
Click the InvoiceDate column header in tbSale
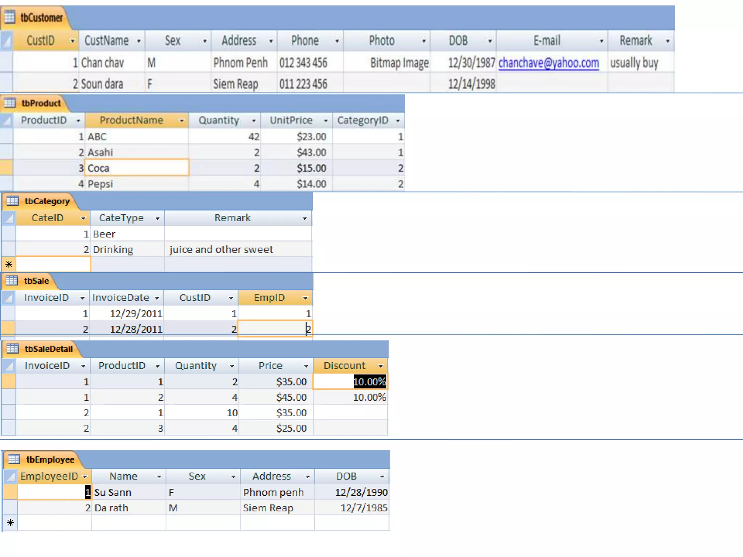coord(120,298)
